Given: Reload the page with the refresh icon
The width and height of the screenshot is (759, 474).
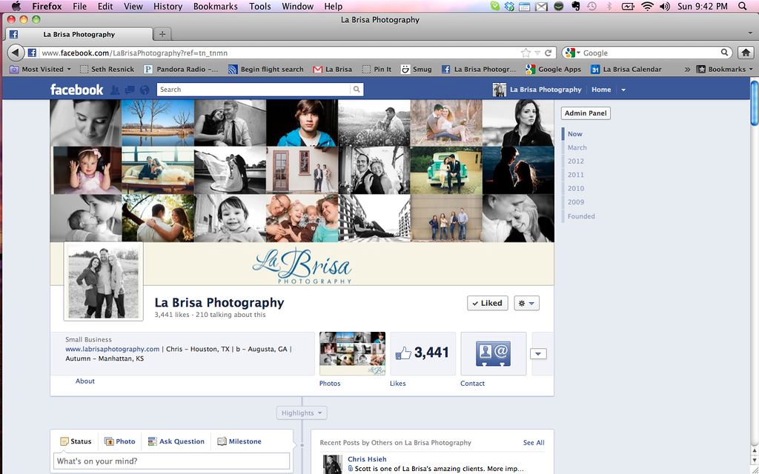Looking at the screenshot, I should [x=548, y=53].
